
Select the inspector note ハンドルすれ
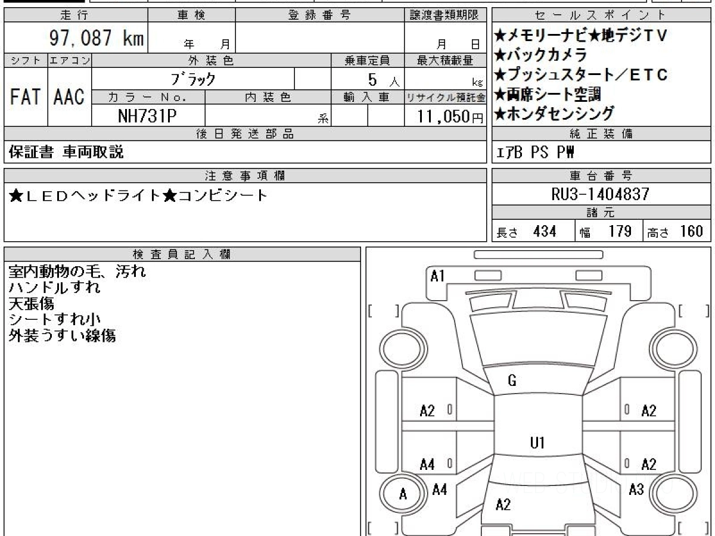[x=55, y=288]
